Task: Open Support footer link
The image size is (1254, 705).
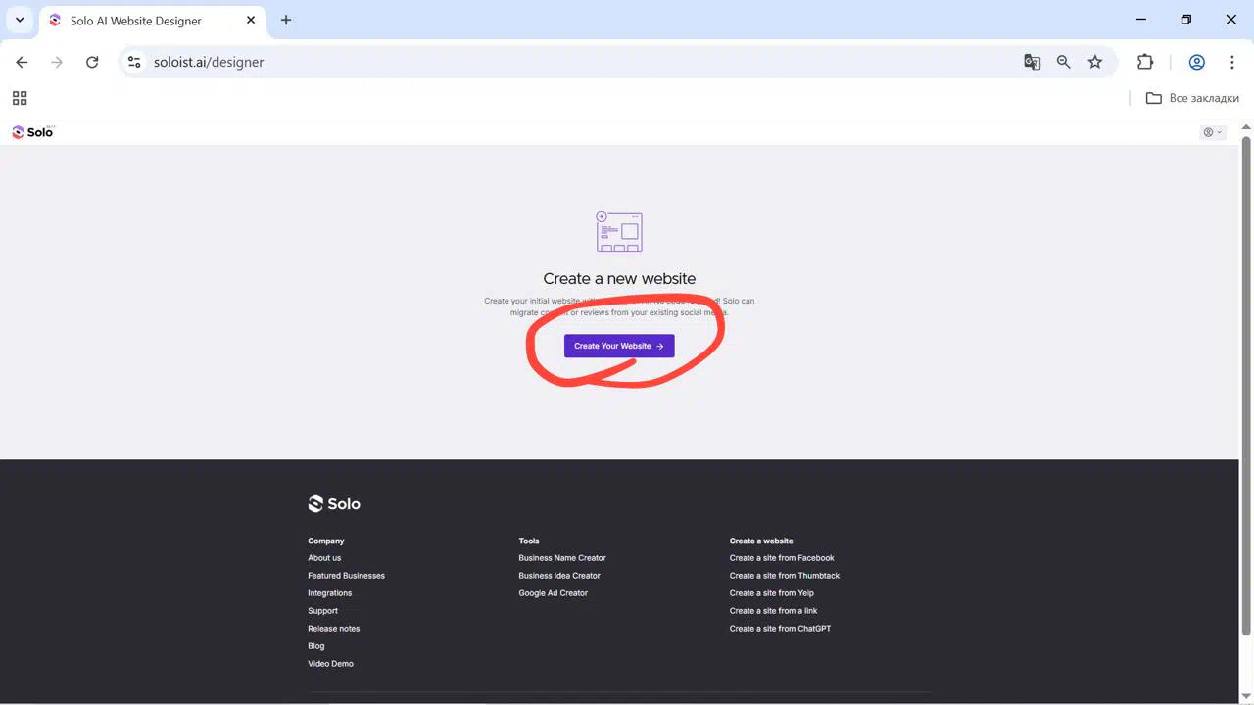Action: tap(322, 611)
